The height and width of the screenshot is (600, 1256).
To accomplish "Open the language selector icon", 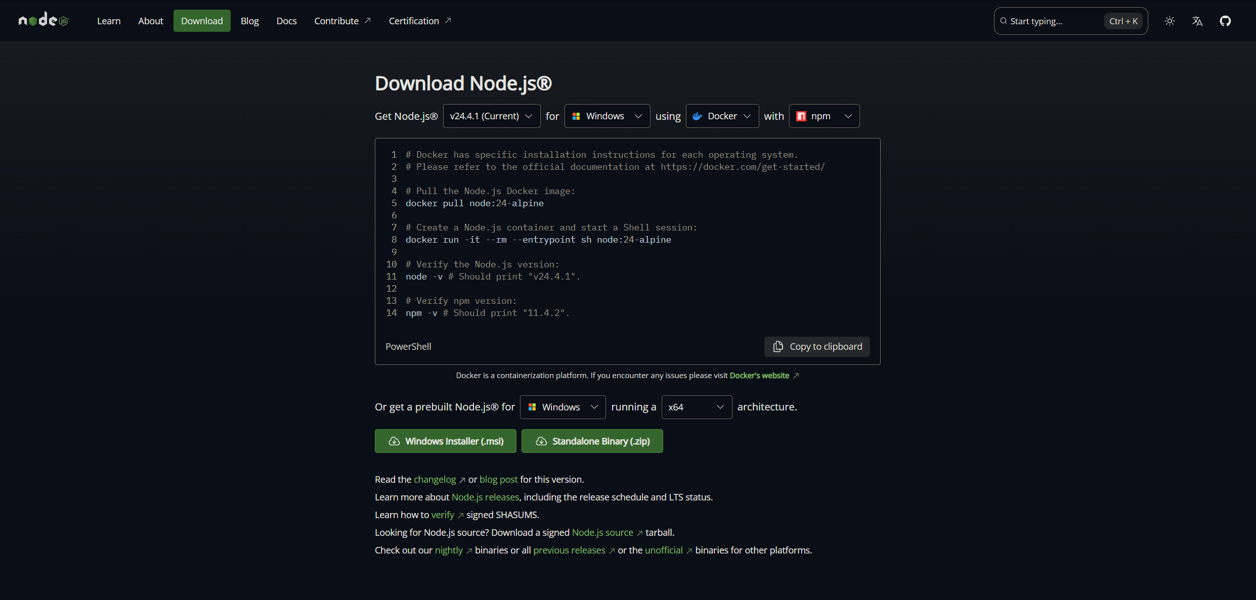I will (1197, 21).
